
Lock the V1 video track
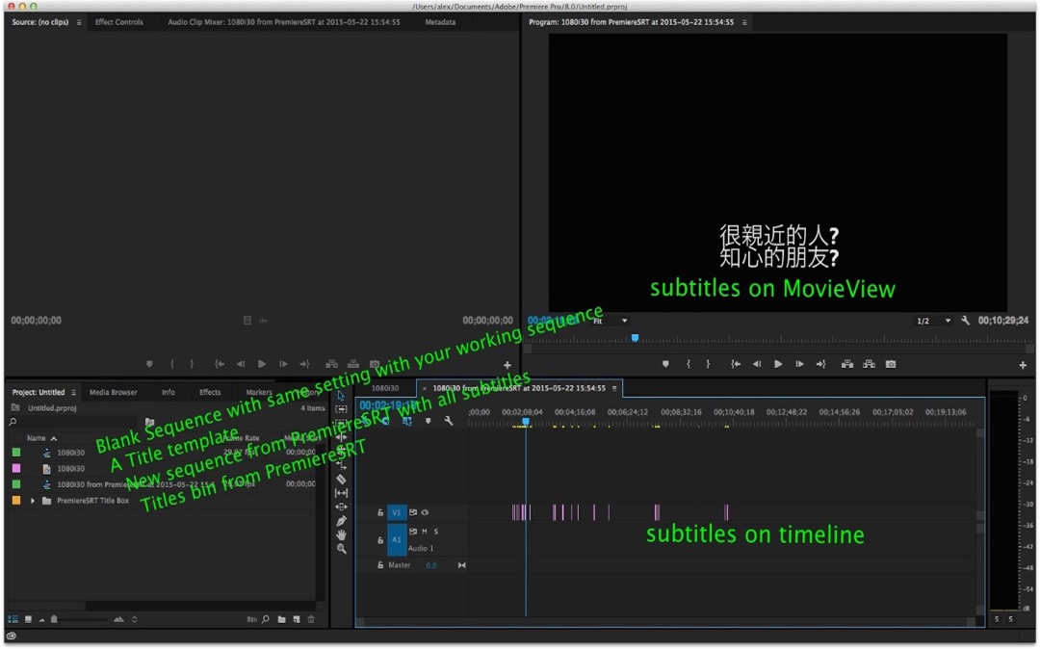tap(381, 512)
